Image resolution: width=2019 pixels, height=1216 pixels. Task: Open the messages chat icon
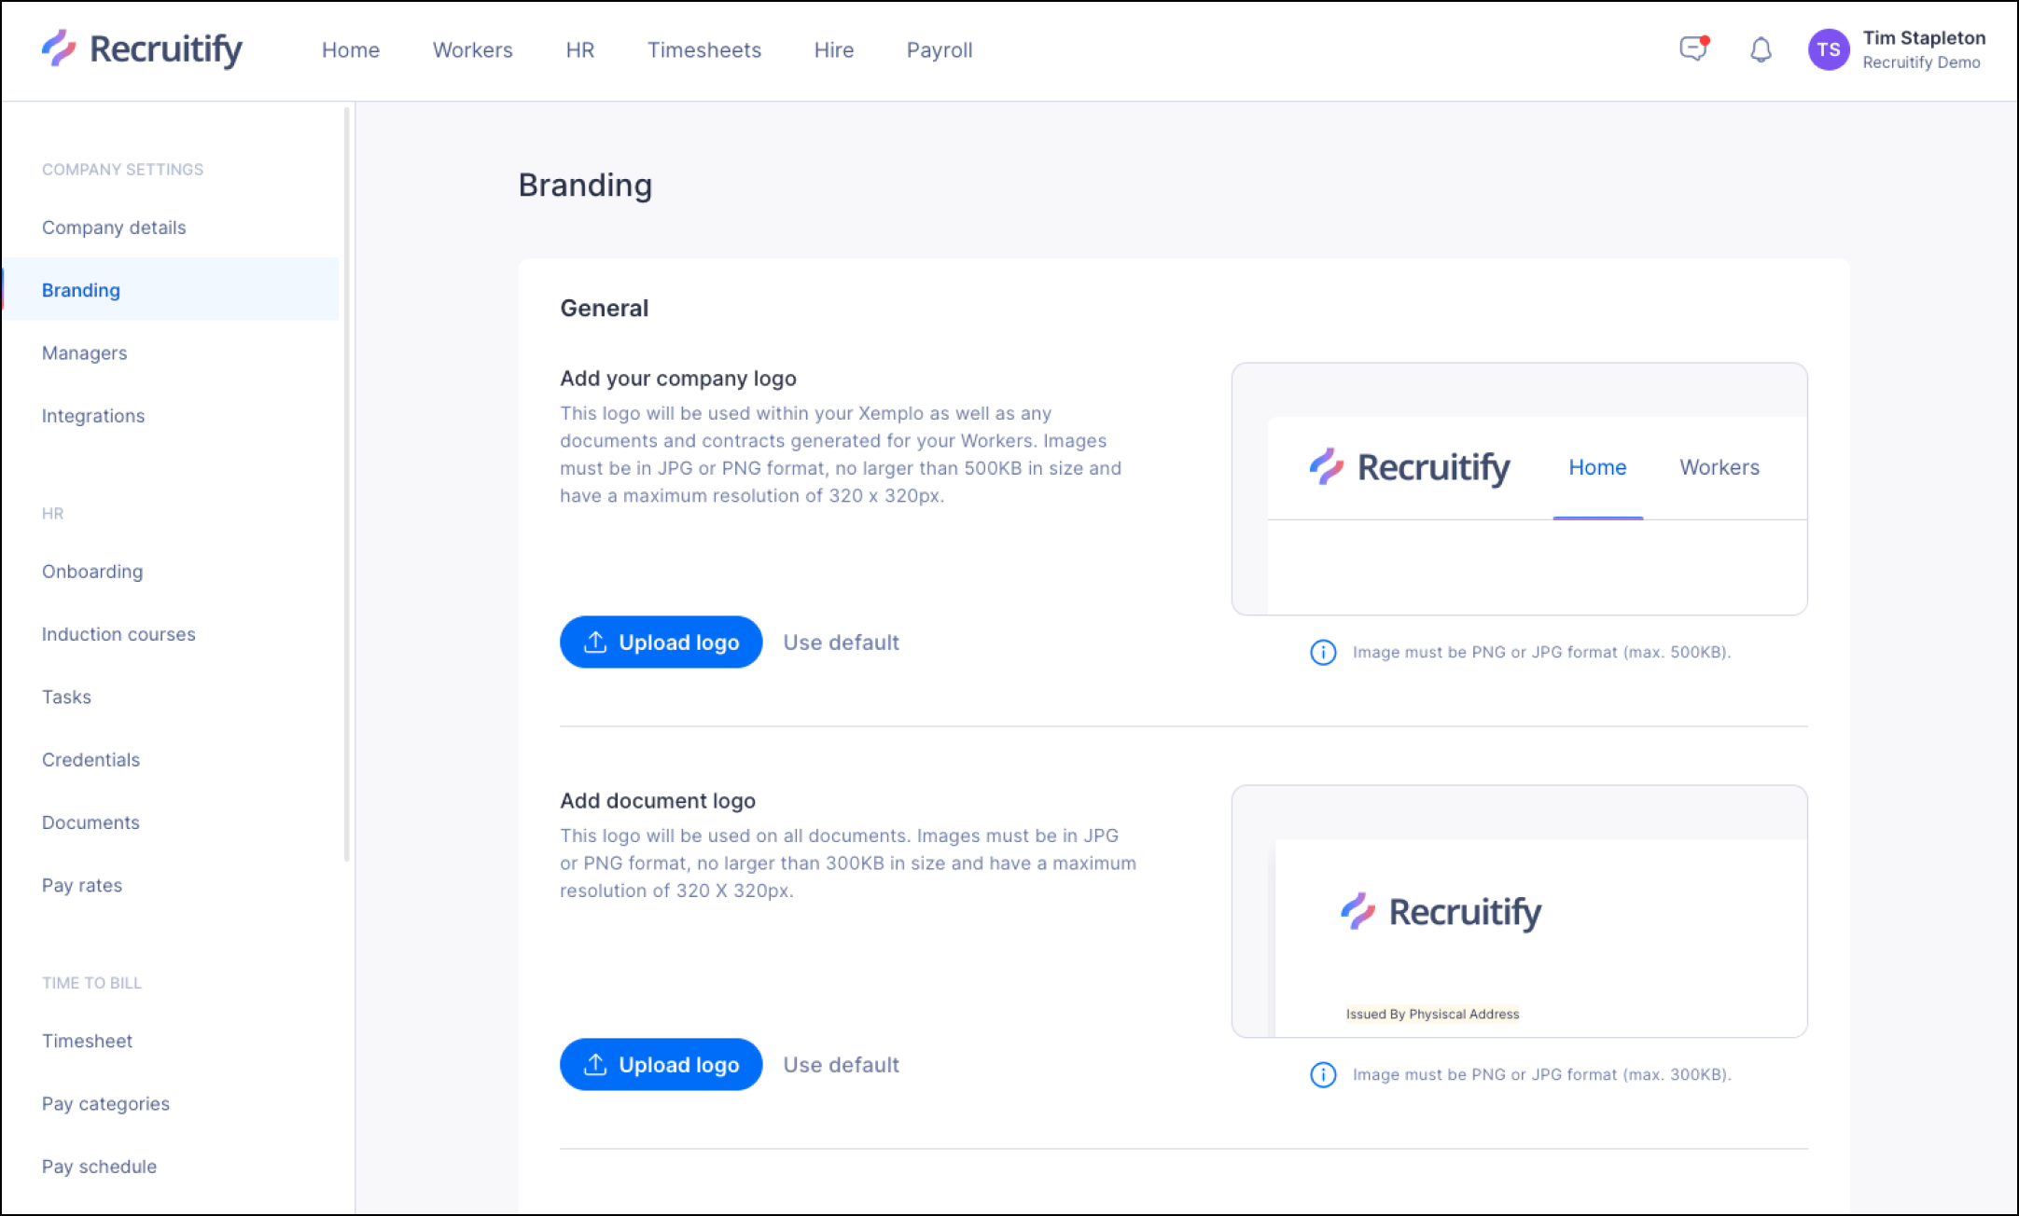click(1693, 48)
